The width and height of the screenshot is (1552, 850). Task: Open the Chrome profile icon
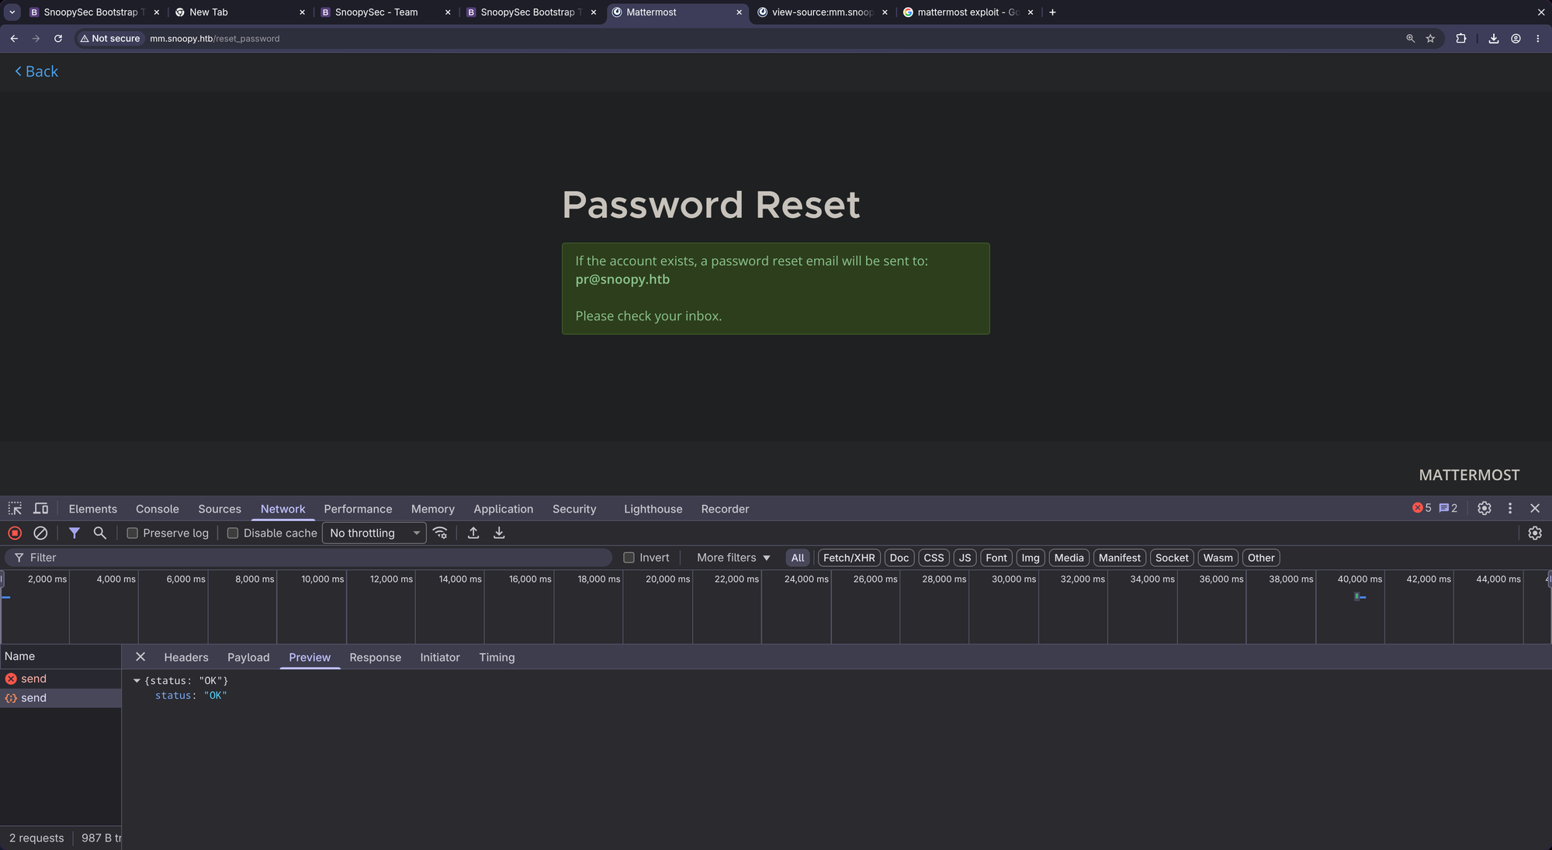pyautogui.click(x=1516, y=38)
